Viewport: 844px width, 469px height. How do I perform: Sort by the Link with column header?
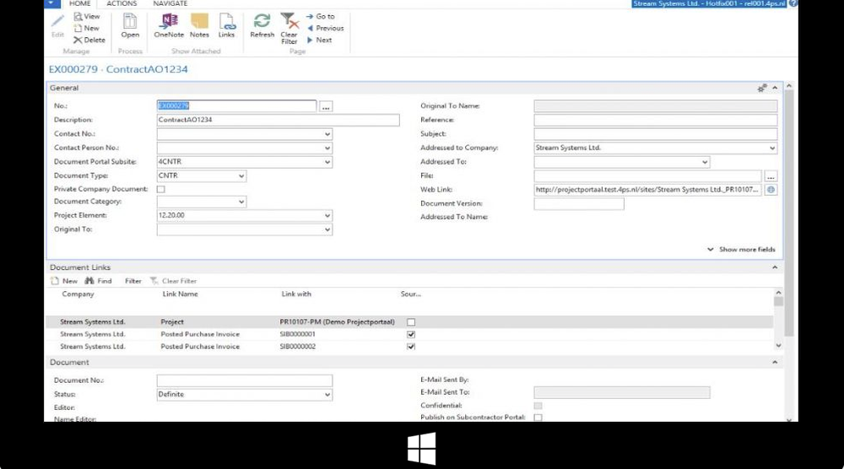click(296, 294)
